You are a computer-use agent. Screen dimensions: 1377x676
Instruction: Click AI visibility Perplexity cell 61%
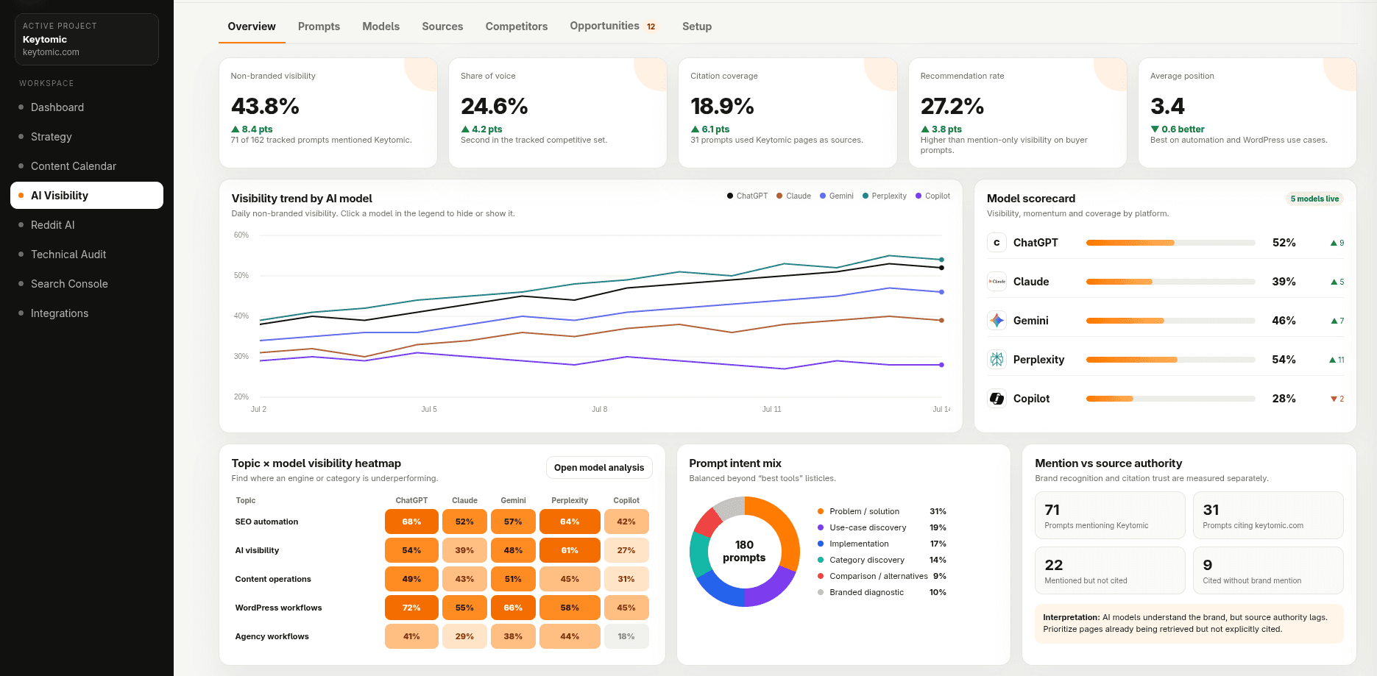[x=570, y=550]
